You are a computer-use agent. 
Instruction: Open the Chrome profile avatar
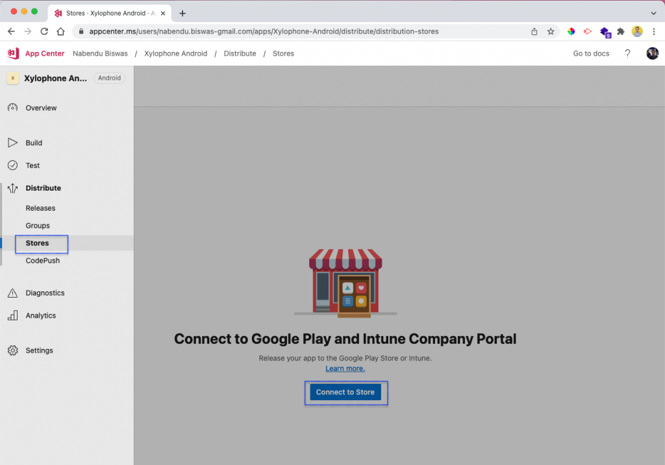[x=637, y=31]
